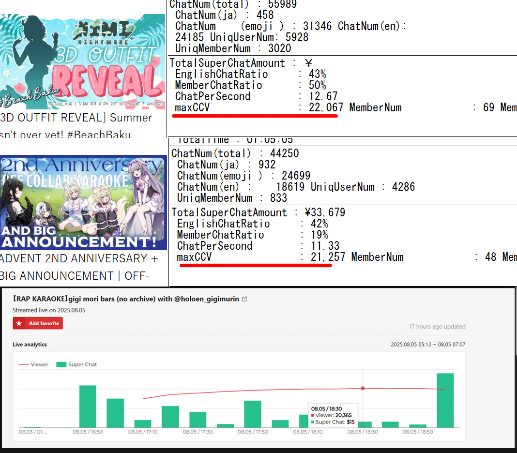Click the date range '2025.08.05 05:12 ~ 08.05 07:07'

pyautogui.click(x=428, y=345)
